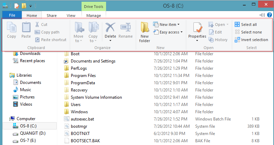Open the Copy to dropdown arrow
Viewport: 274px width, 145px height.
click(96, 41)
